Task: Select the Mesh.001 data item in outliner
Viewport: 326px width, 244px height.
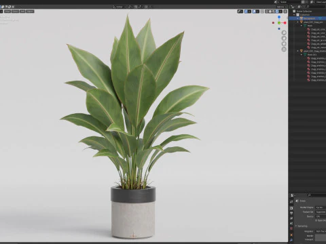Action: click(x=307, y=55)
